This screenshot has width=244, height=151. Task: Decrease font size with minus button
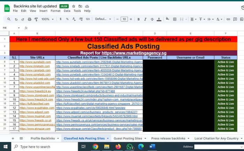pos(117,19)
